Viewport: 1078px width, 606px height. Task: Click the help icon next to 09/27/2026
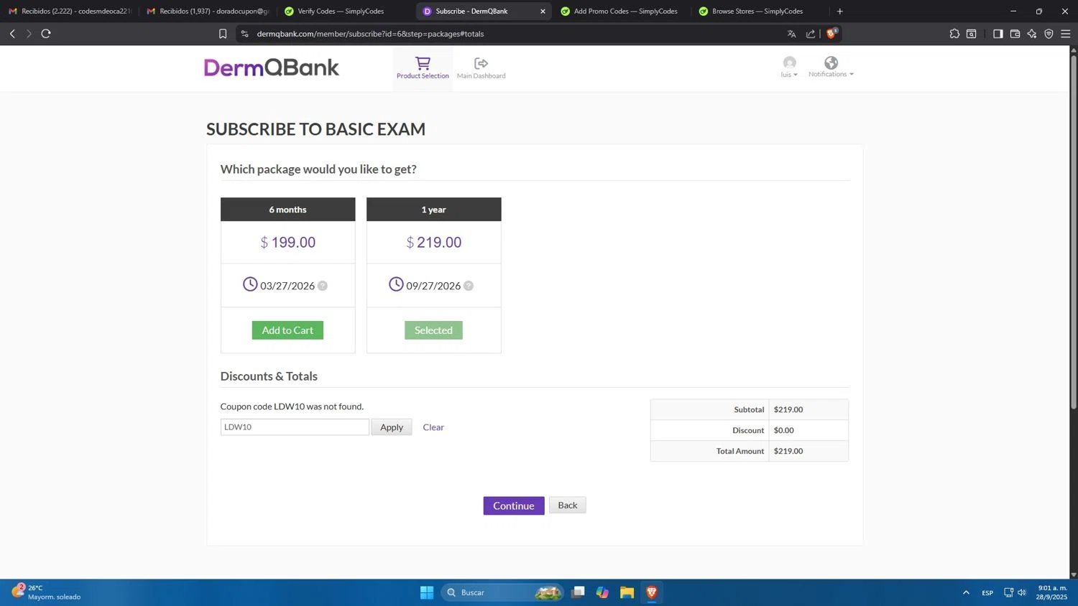pos(469,286)
